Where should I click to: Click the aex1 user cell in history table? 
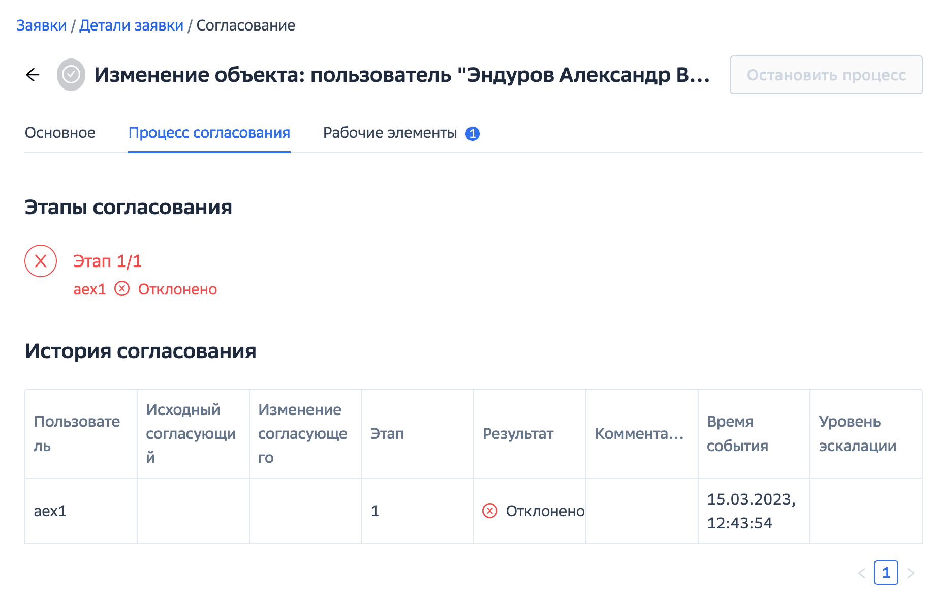(50, 511)
